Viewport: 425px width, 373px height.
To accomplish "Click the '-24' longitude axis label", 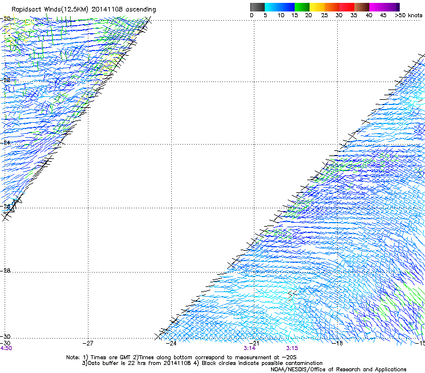I will coord(171,343).
